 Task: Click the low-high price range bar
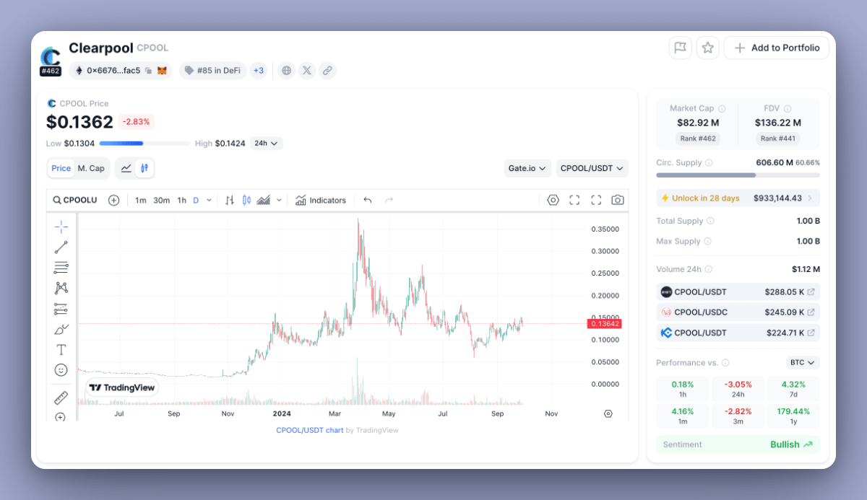pyautogui.click(x=144, y=144)
